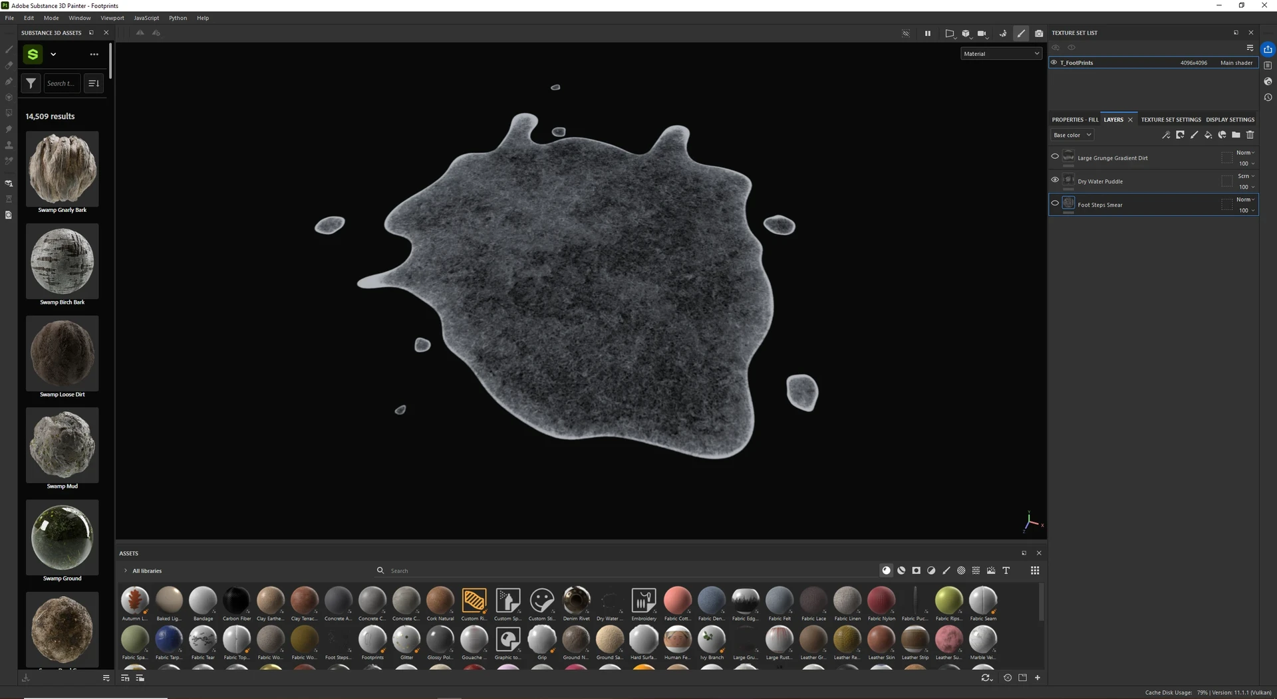Hide the Large Grunge Gradient Dirt layer
Image resolution: width=1277 pixels, height=699 pixels.
(1055, 157)
